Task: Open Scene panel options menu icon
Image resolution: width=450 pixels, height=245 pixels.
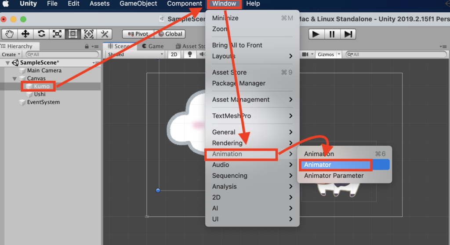Action: (x=443, y=47)
